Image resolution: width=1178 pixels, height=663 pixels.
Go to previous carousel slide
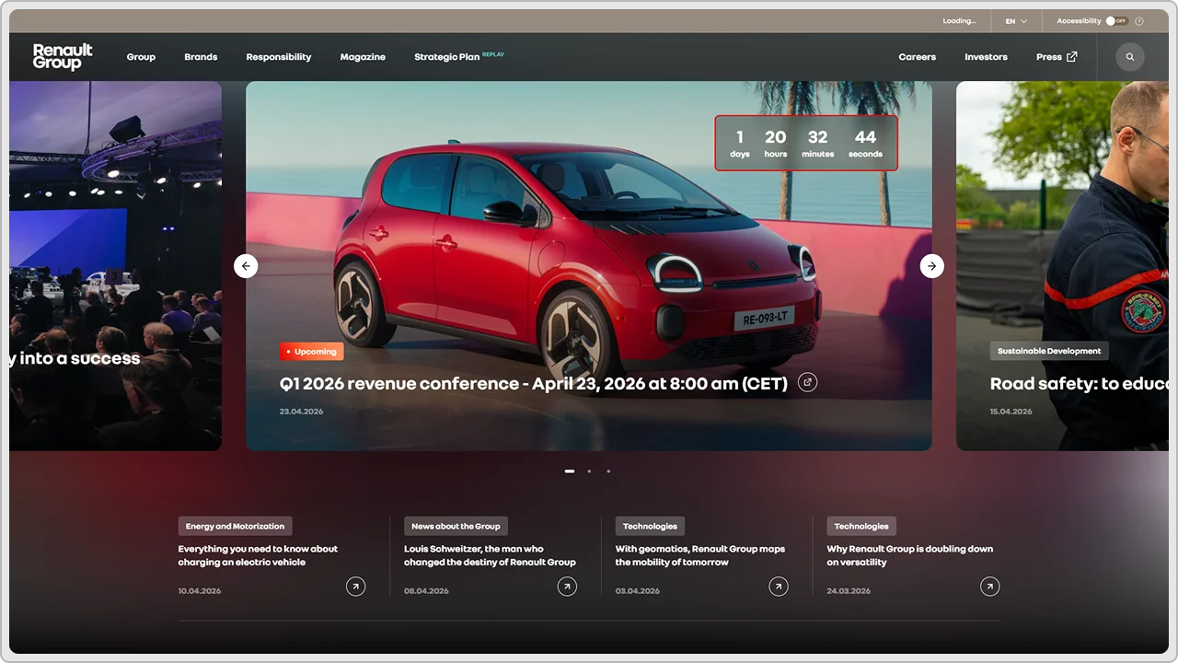(246, 266)
